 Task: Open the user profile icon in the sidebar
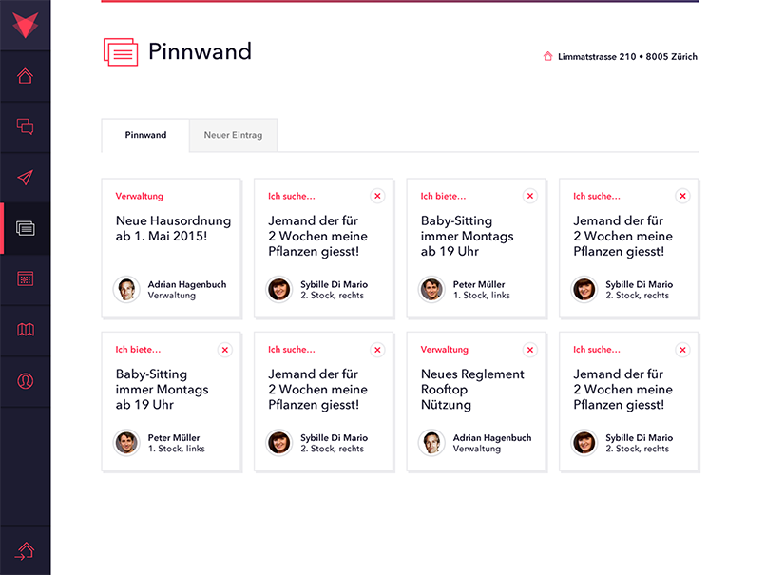coord(25,381)
